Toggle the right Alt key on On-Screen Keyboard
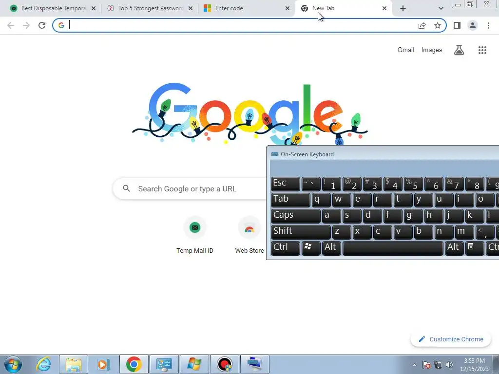 [x=454, y=248]
